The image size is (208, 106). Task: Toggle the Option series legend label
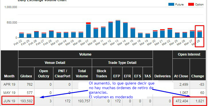(x=199, y=5)
